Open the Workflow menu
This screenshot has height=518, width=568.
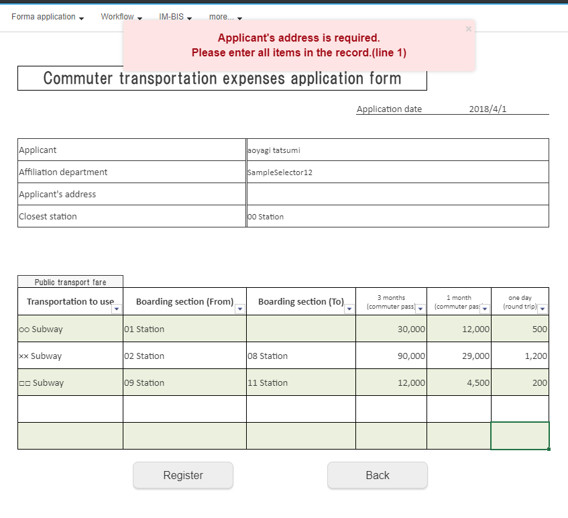pos(121,17)
